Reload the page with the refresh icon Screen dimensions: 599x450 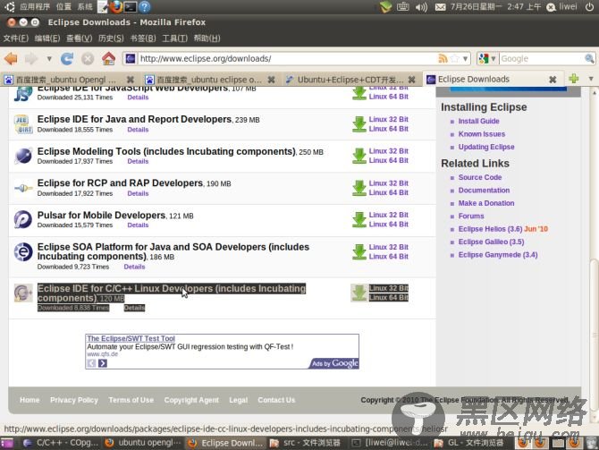67,58
